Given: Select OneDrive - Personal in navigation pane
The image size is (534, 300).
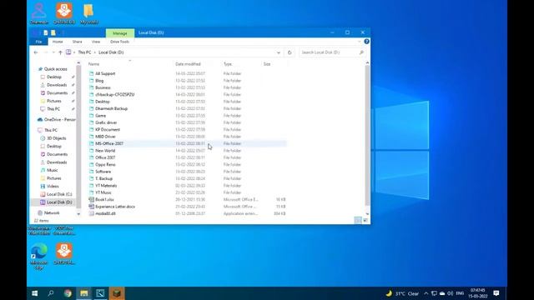Looking at the screenshot, I should (57, 120).
